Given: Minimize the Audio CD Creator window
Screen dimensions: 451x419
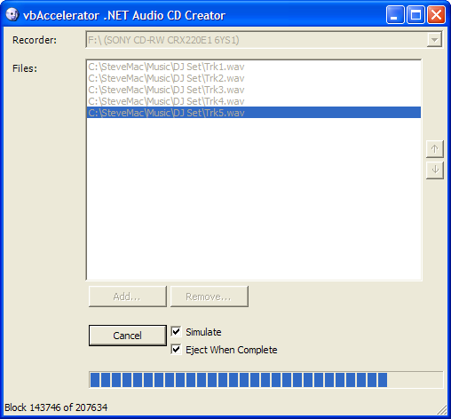Looking at the screenshot, I should coord(395,15).
